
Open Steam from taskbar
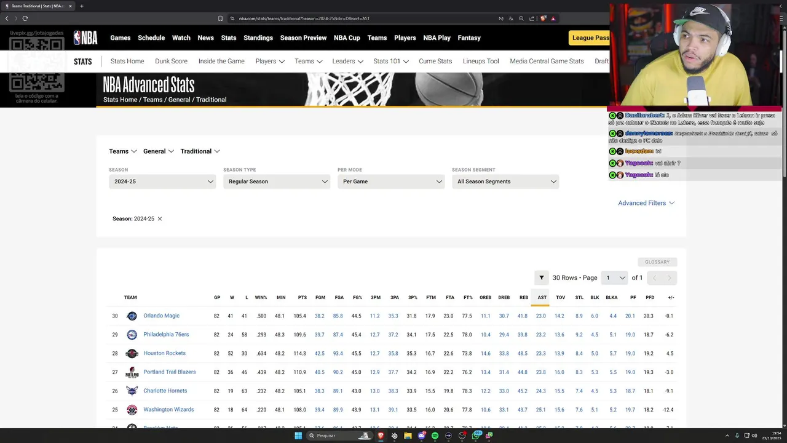tap(395, 436)
